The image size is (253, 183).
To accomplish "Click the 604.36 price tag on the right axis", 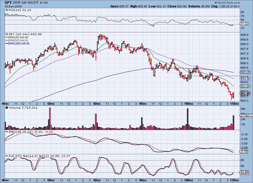I will coord(245,79).
